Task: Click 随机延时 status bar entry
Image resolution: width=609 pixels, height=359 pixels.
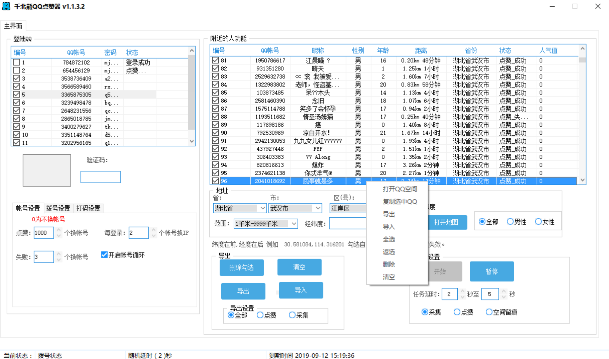Action: (150, 355)
